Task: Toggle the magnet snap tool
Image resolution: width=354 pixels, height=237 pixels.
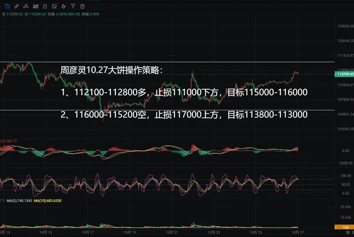Action: click(64, 6)
